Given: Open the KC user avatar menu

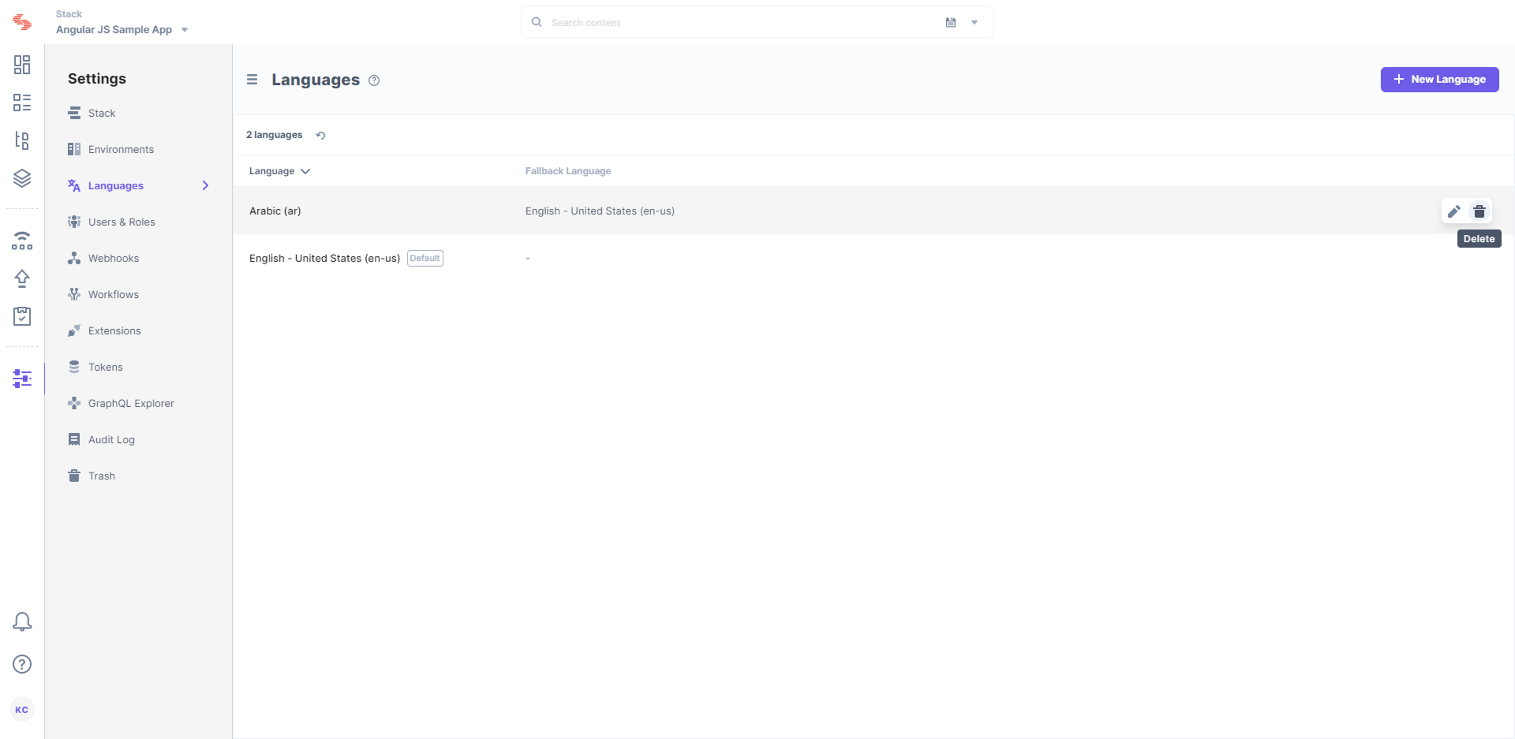Looking at the screenshot, I should 22,709.
